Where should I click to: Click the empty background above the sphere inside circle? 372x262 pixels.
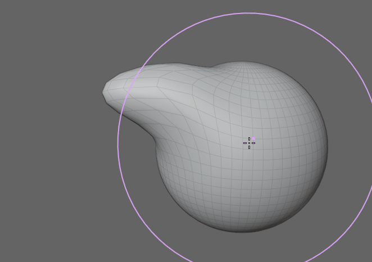coord(247,37)
